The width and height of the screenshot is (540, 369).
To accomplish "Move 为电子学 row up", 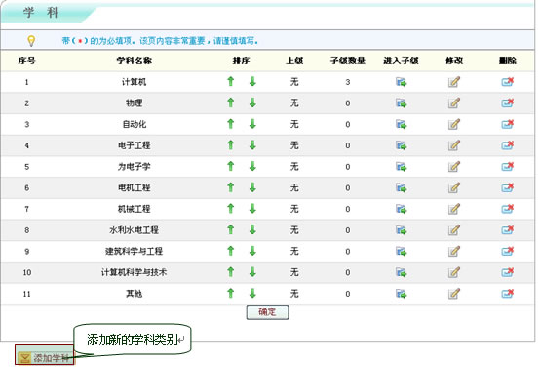I will tap(231, 166).
